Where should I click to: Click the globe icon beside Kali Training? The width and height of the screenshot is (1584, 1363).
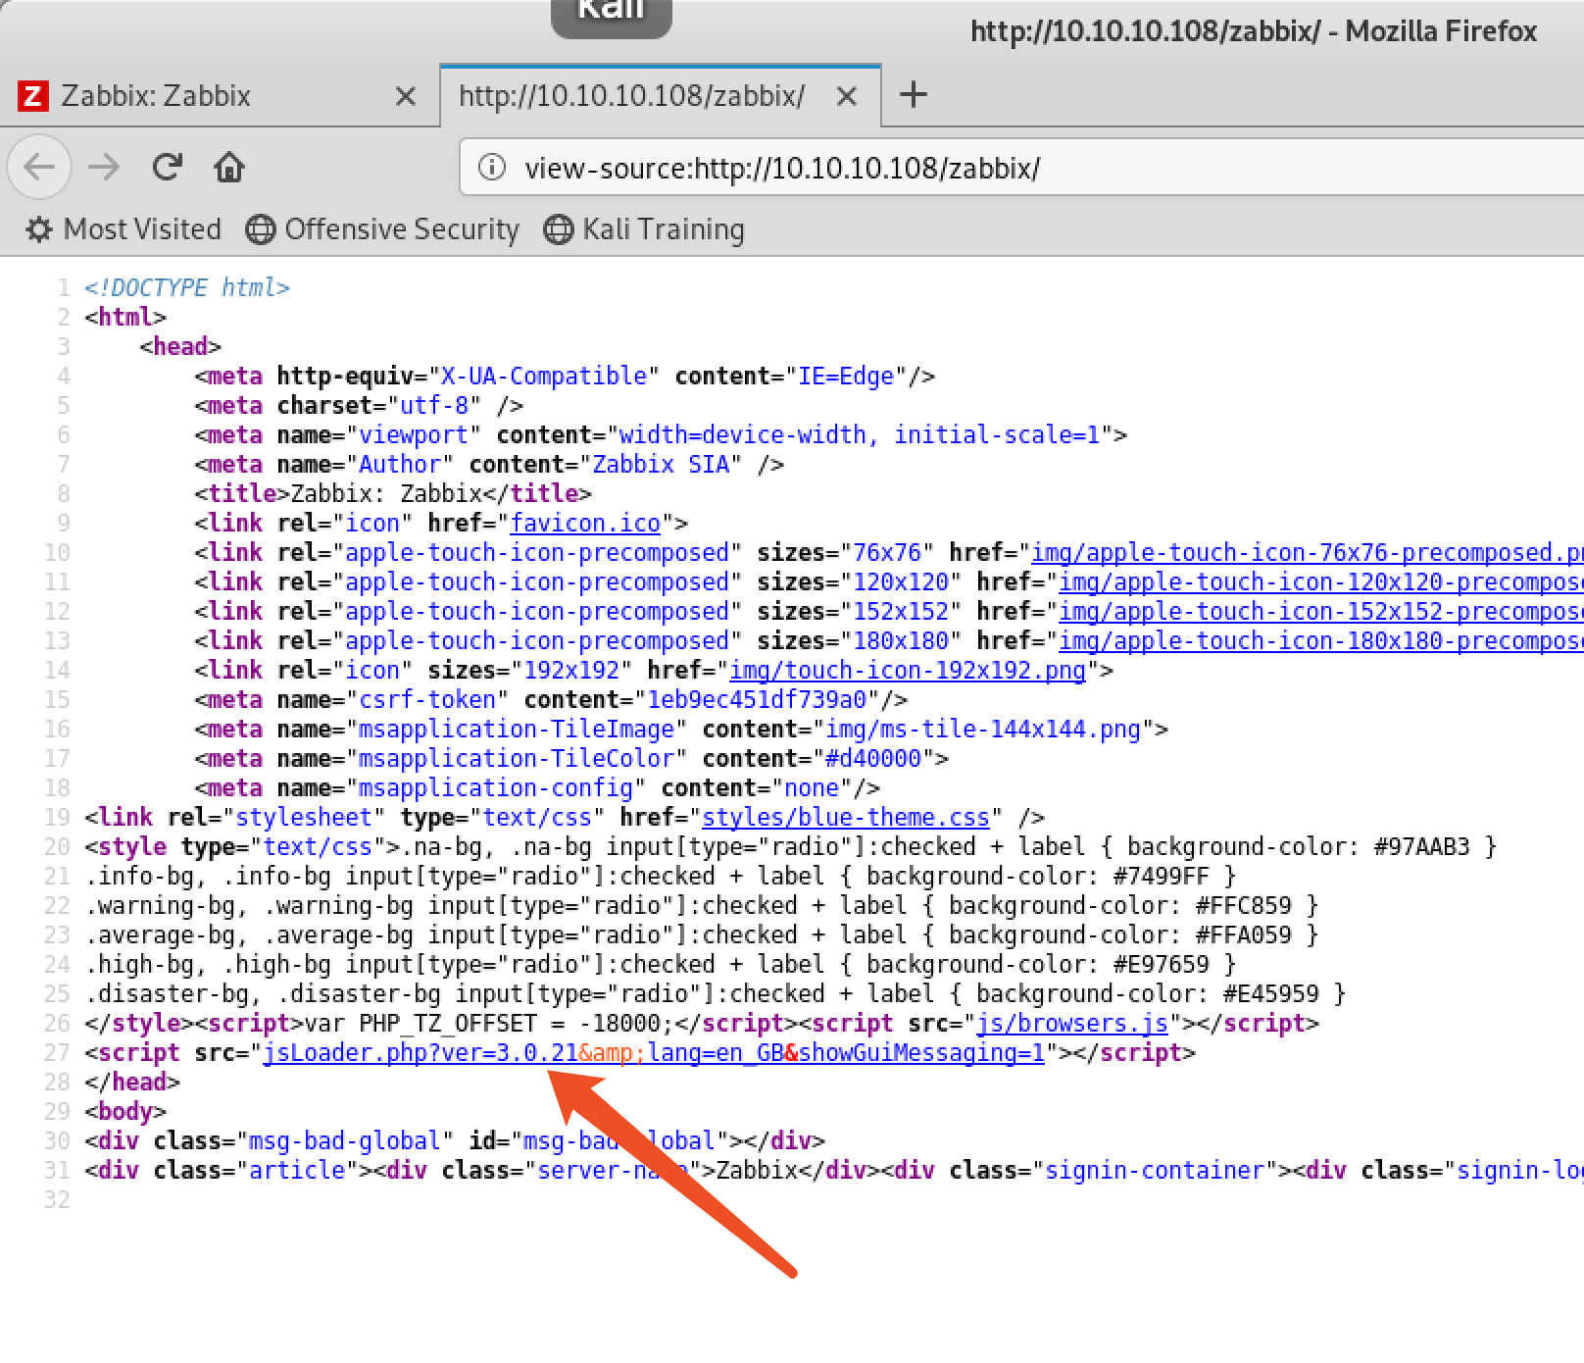pos(558,229)
